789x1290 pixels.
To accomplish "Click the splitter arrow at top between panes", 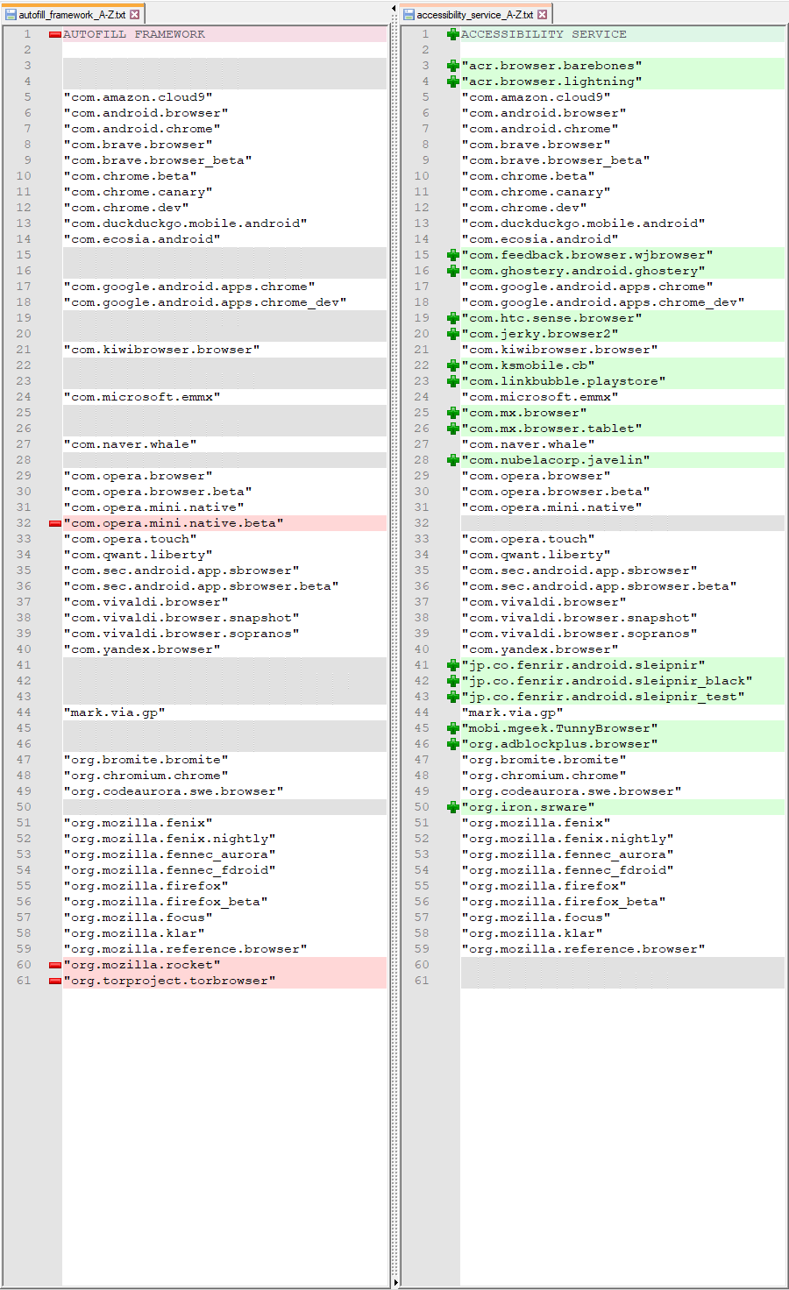I will 394,10.
